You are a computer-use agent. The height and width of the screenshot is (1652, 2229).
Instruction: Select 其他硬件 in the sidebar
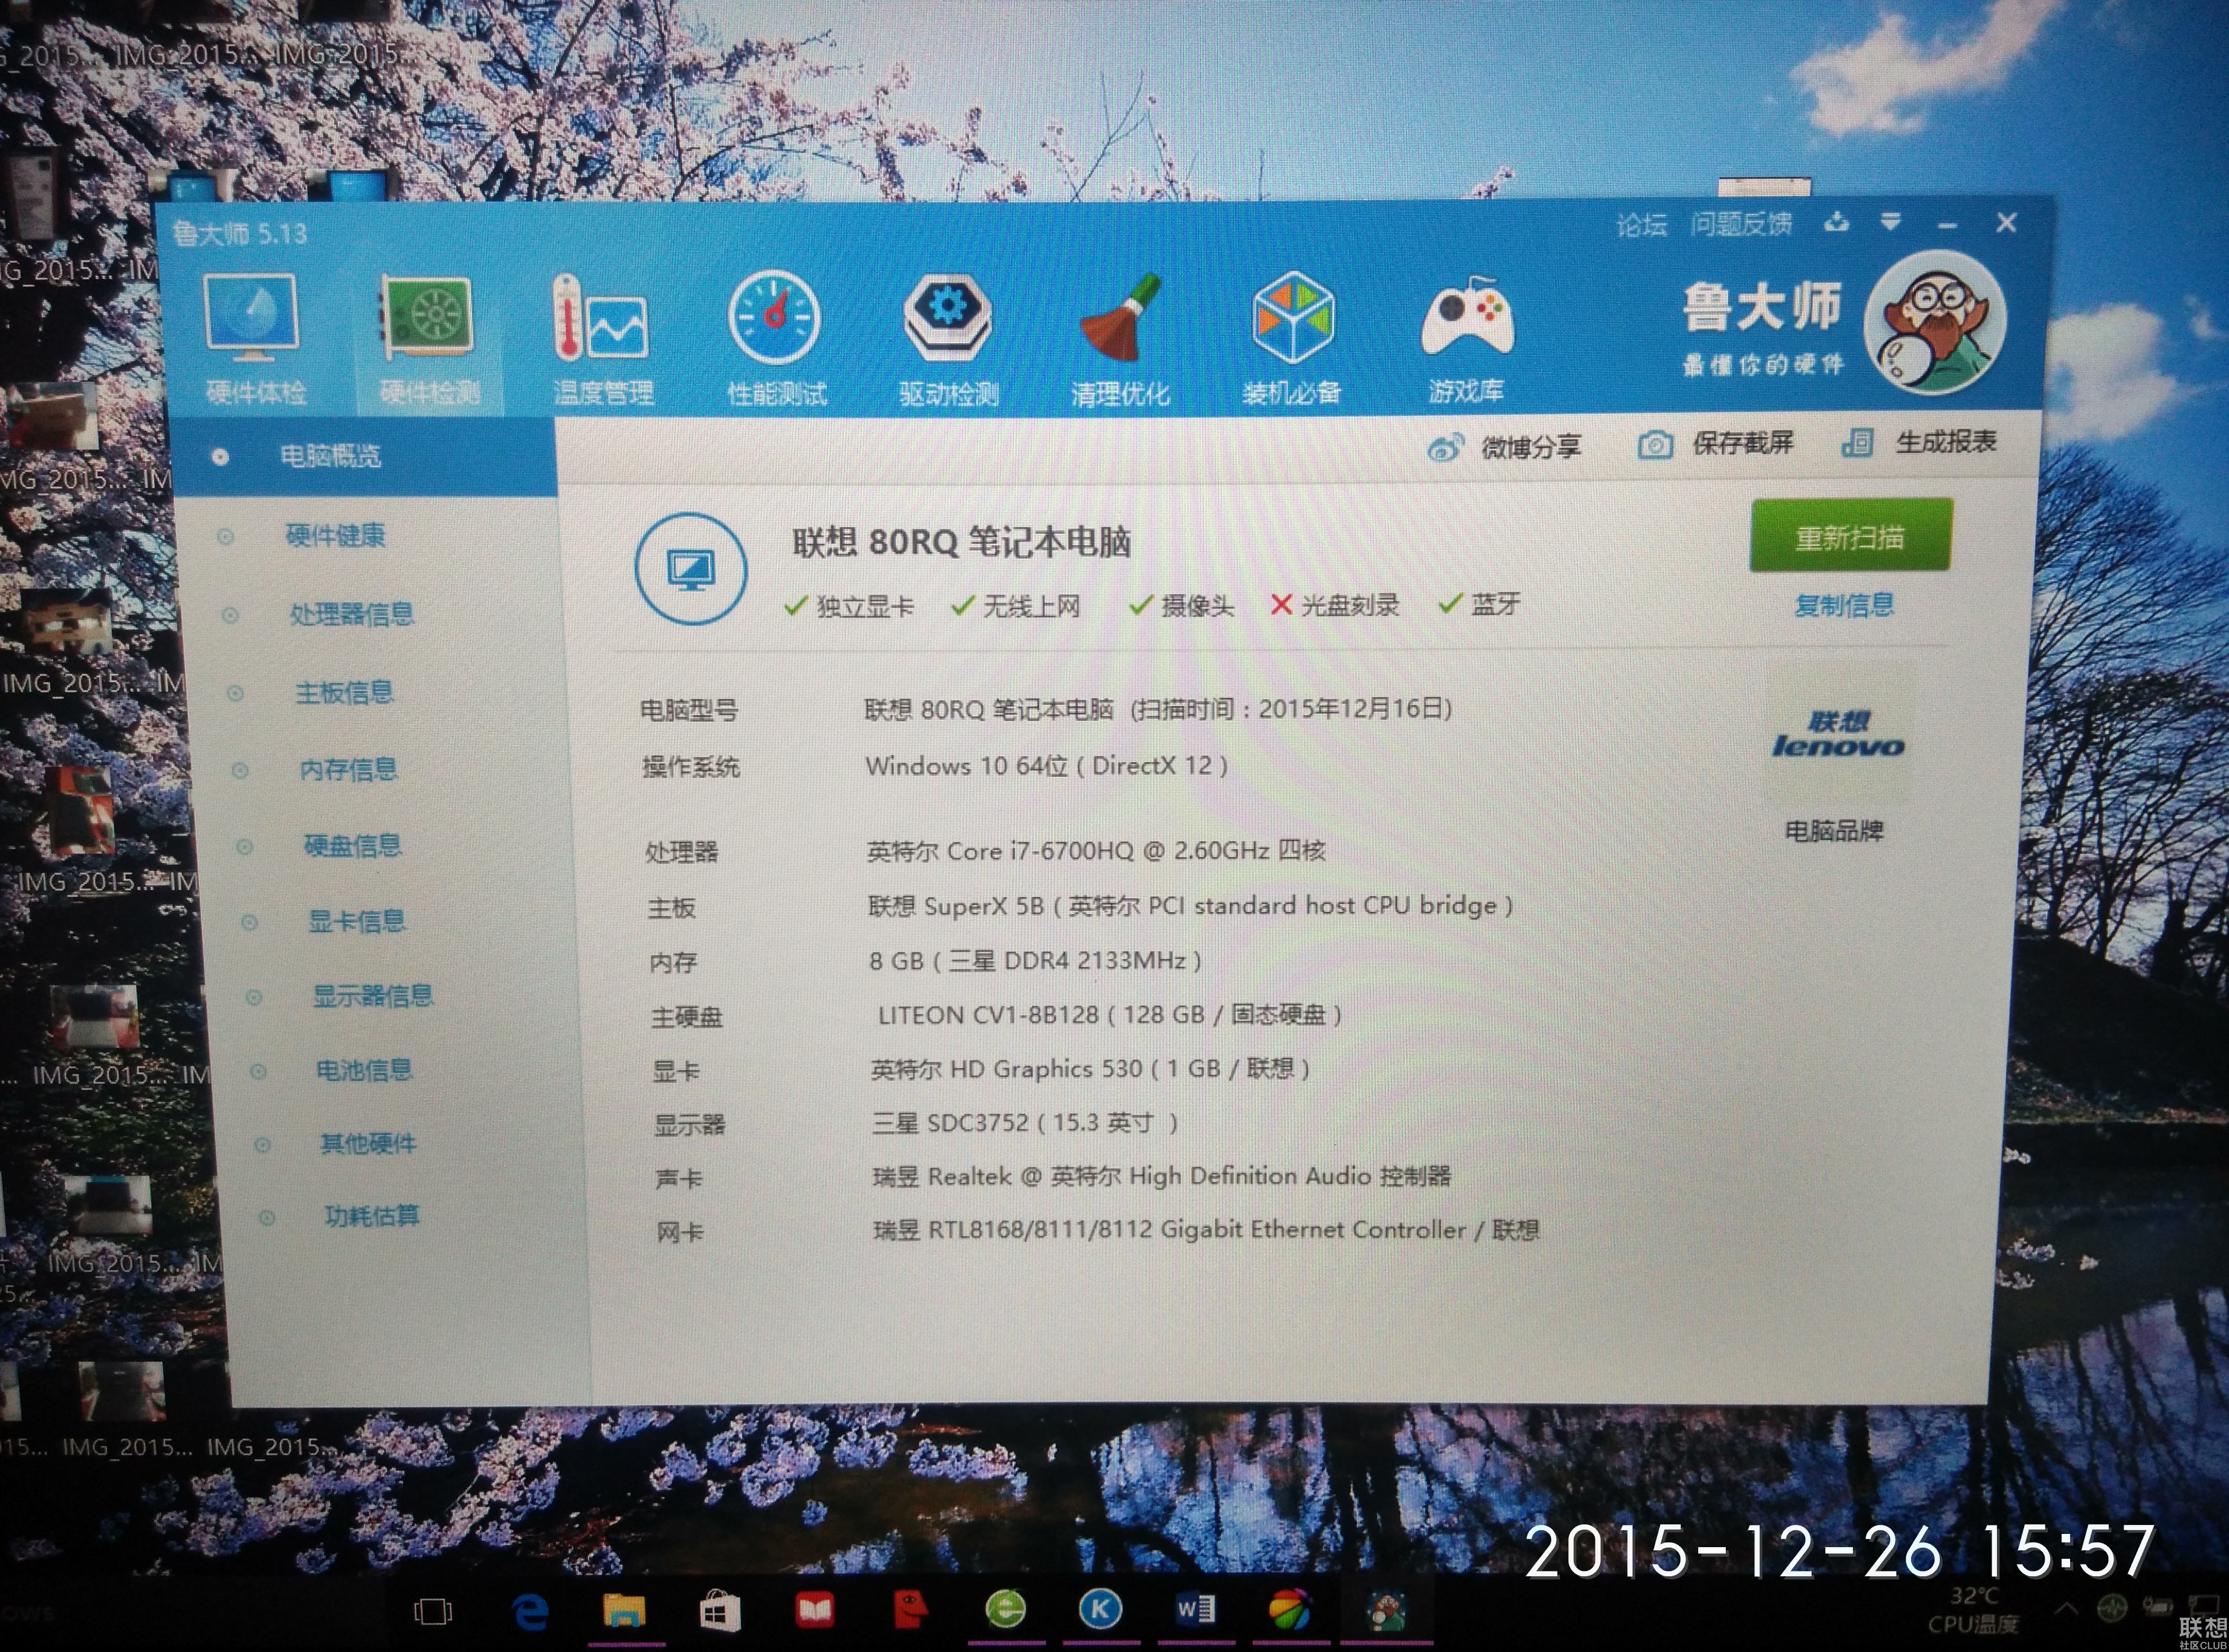pos(368,1143)
